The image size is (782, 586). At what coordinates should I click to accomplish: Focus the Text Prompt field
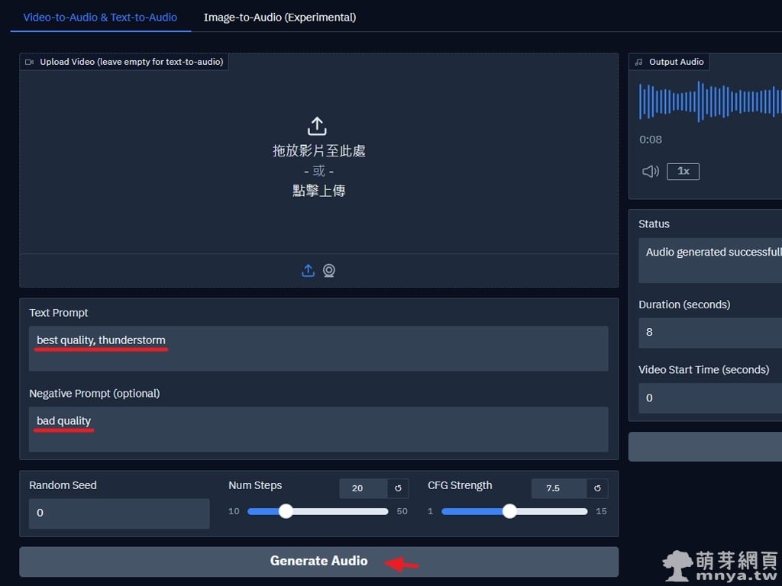318,349
